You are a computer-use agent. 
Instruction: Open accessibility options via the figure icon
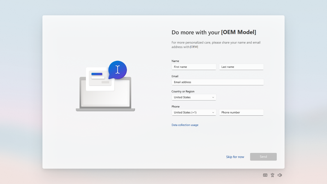pos(272,175)
